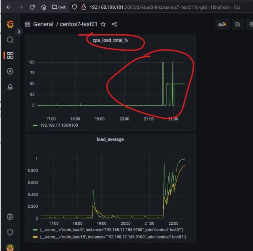Click the insecure connection padlock icon

(83, 7)
